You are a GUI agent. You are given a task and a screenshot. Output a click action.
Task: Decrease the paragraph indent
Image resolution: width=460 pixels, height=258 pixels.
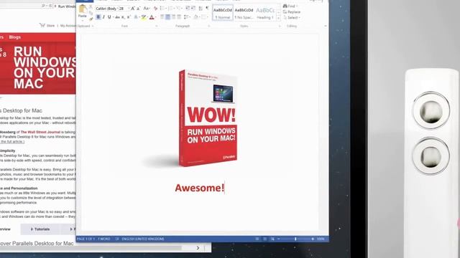pyautogui.click(x=187, y=8)
